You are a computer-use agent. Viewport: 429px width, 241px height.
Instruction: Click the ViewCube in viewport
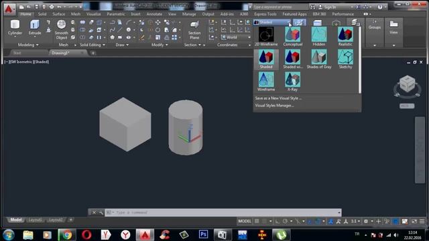click(407, 84)
